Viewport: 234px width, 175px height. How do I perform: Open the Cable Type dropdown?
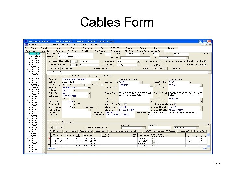coord(89,93)
